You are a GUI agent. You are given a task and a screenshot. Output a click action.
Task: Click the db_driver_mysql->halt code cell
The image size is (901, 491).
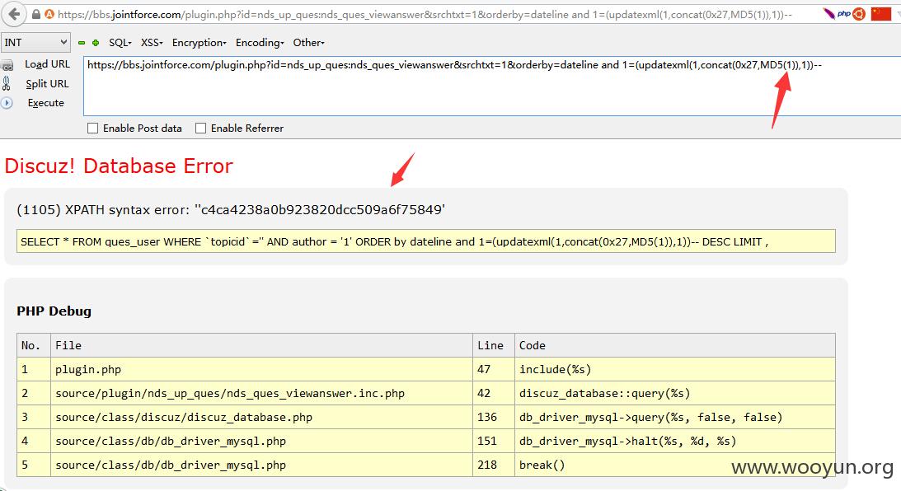675,441
